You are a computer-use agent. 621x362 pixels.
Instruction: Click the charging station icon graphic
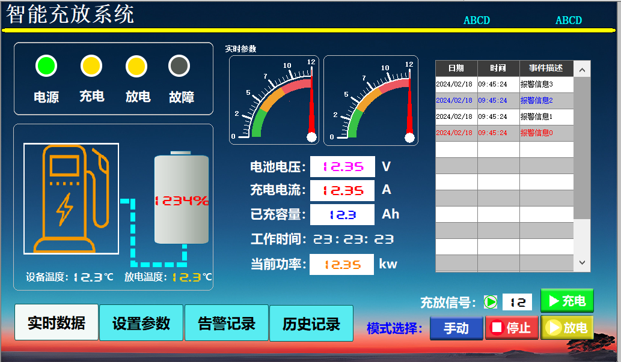(x=70, y=198)
